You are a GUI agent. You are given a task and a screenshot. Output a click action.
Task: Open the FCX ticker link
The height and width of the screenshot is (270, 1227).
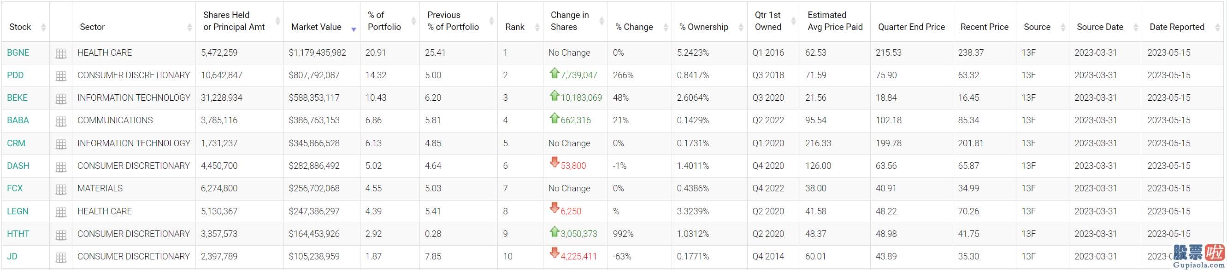click(x=15, y=188)
